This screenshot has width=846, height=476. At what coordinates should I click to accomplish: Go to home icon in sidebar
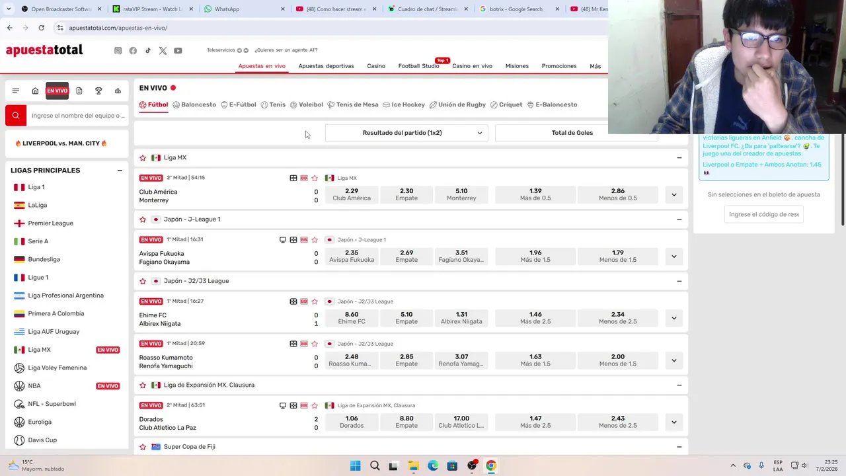[x=35, y=91]
